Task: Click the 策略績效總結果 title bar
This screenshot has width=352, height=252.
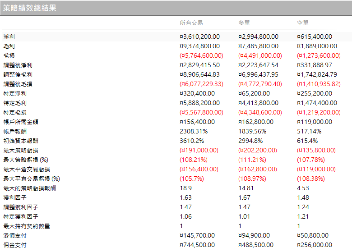Action: 30,8
